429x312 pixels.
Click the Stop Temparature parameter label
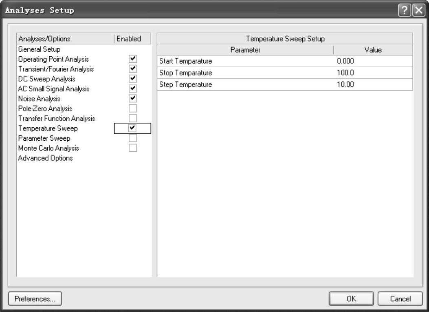[x=185, y=73]
